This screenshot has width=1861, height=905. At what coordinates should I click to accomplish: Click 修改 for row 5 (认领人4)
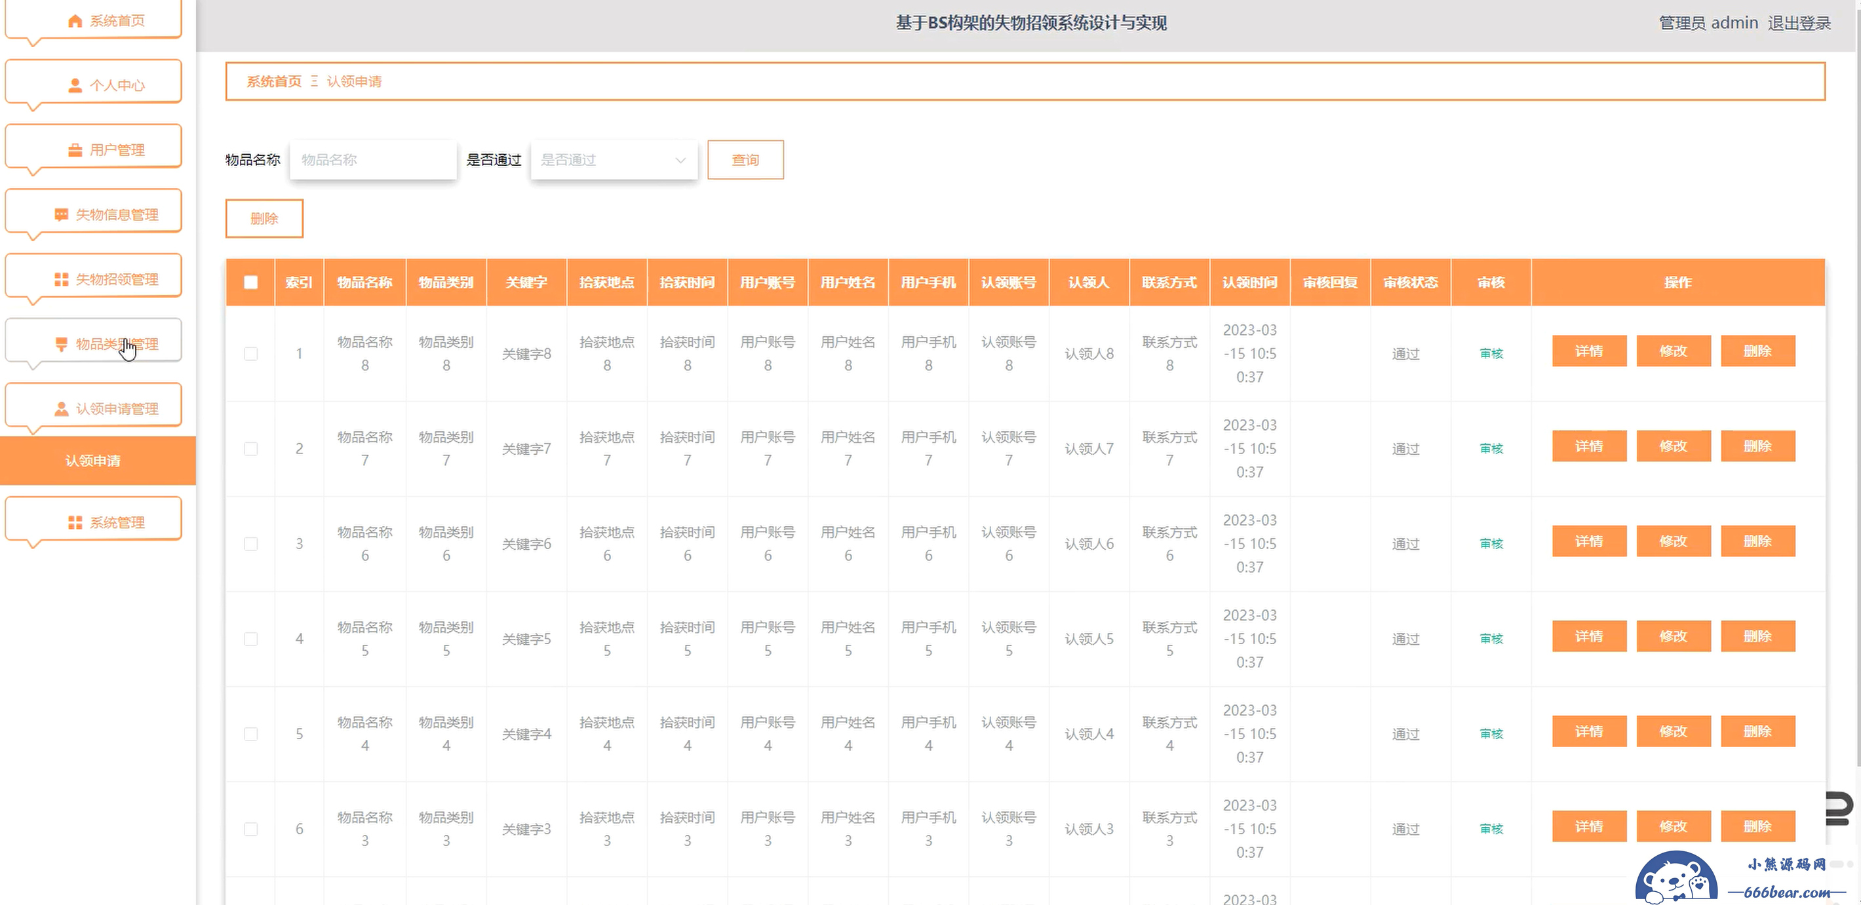1673,731
